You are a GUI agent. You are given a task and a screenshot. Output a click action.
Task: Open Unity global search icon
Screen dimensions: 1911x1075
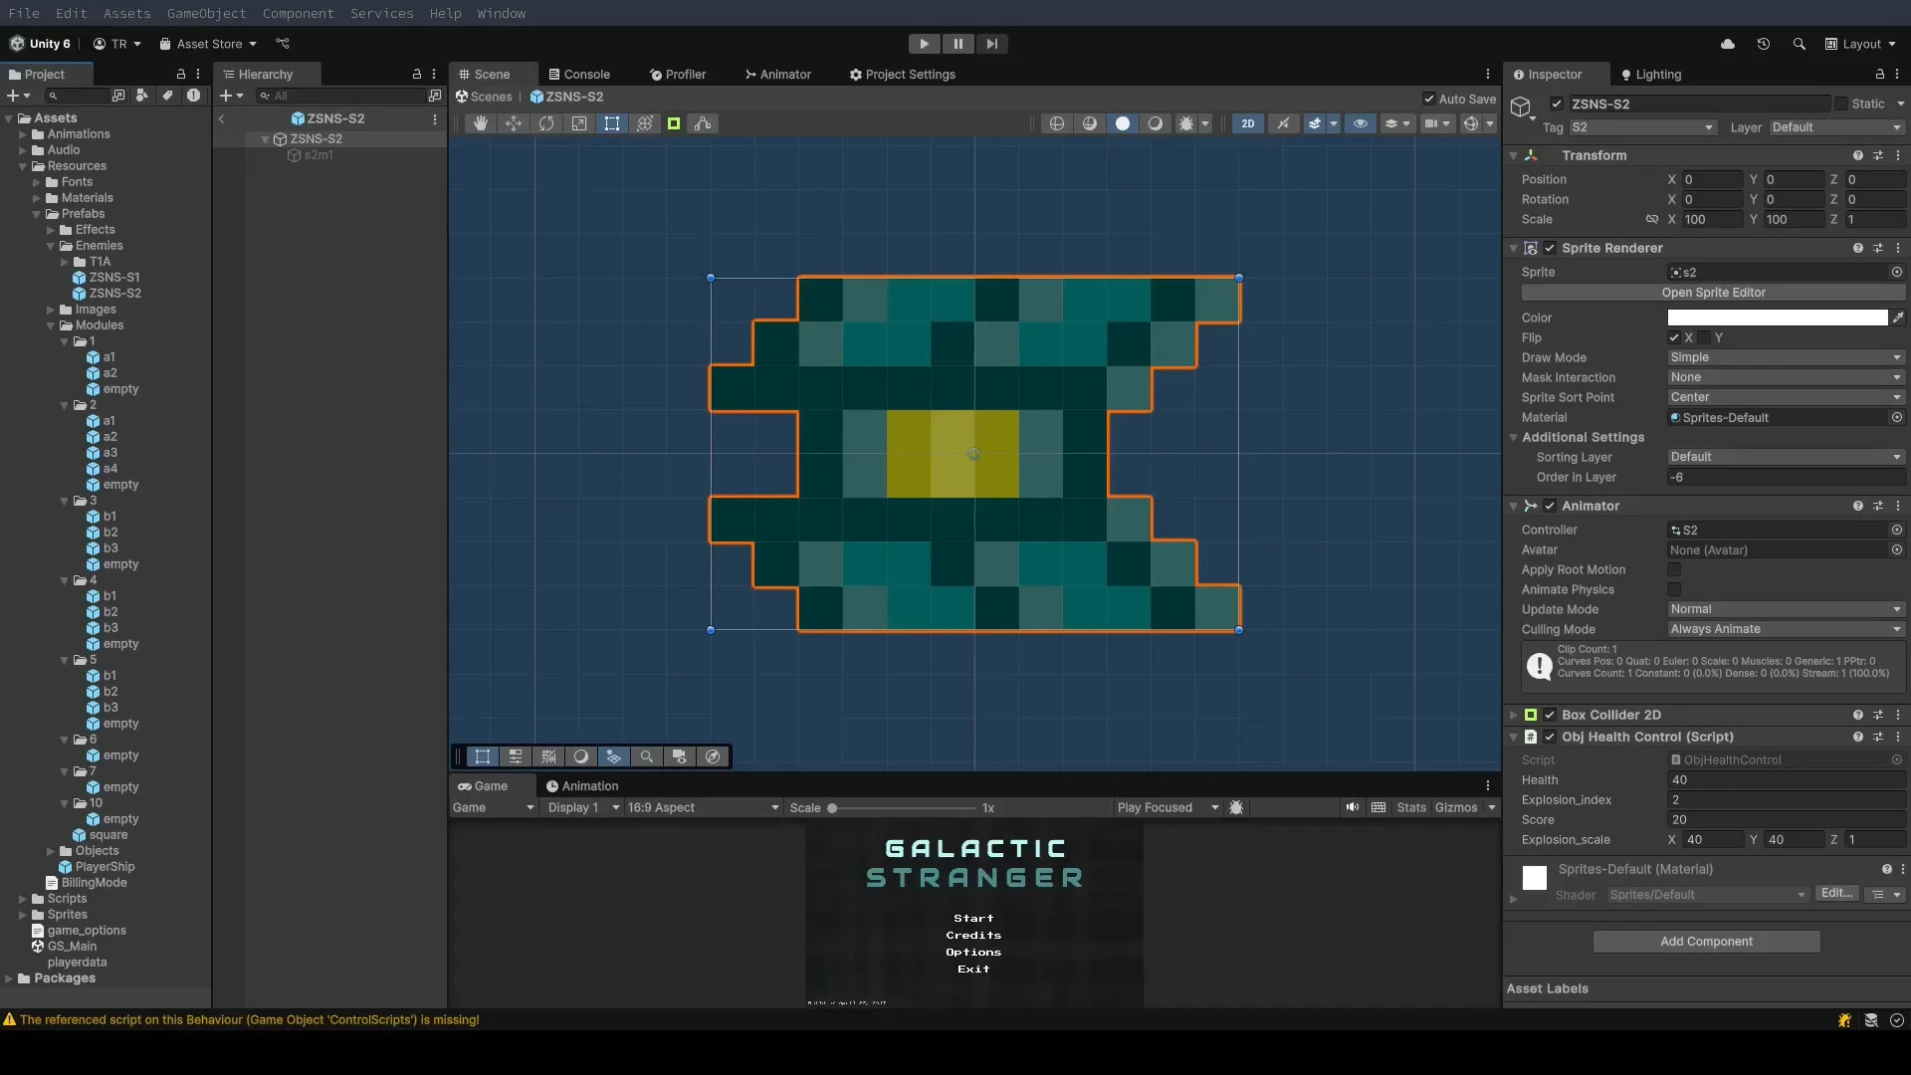point(1799,44)
